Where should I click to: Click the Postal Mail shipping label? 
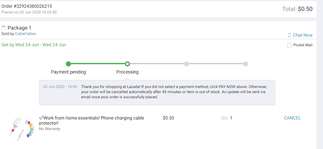(x=303, y=45)
